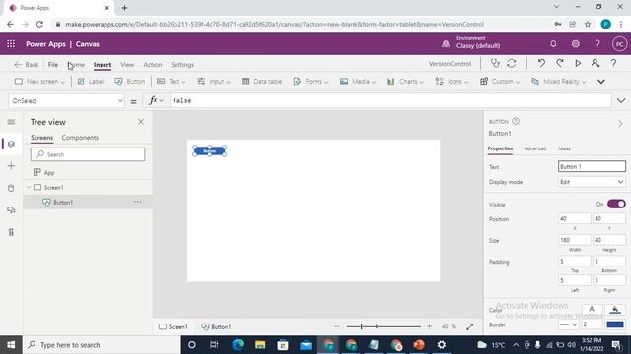Click the fit to window expand icon

[x=469, y=327]
